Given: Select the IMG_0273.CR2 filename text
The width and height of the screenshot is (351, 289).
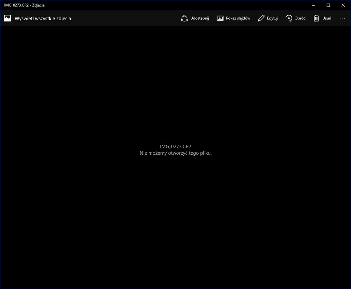Looking at the screenshot, I should (176, 147).
